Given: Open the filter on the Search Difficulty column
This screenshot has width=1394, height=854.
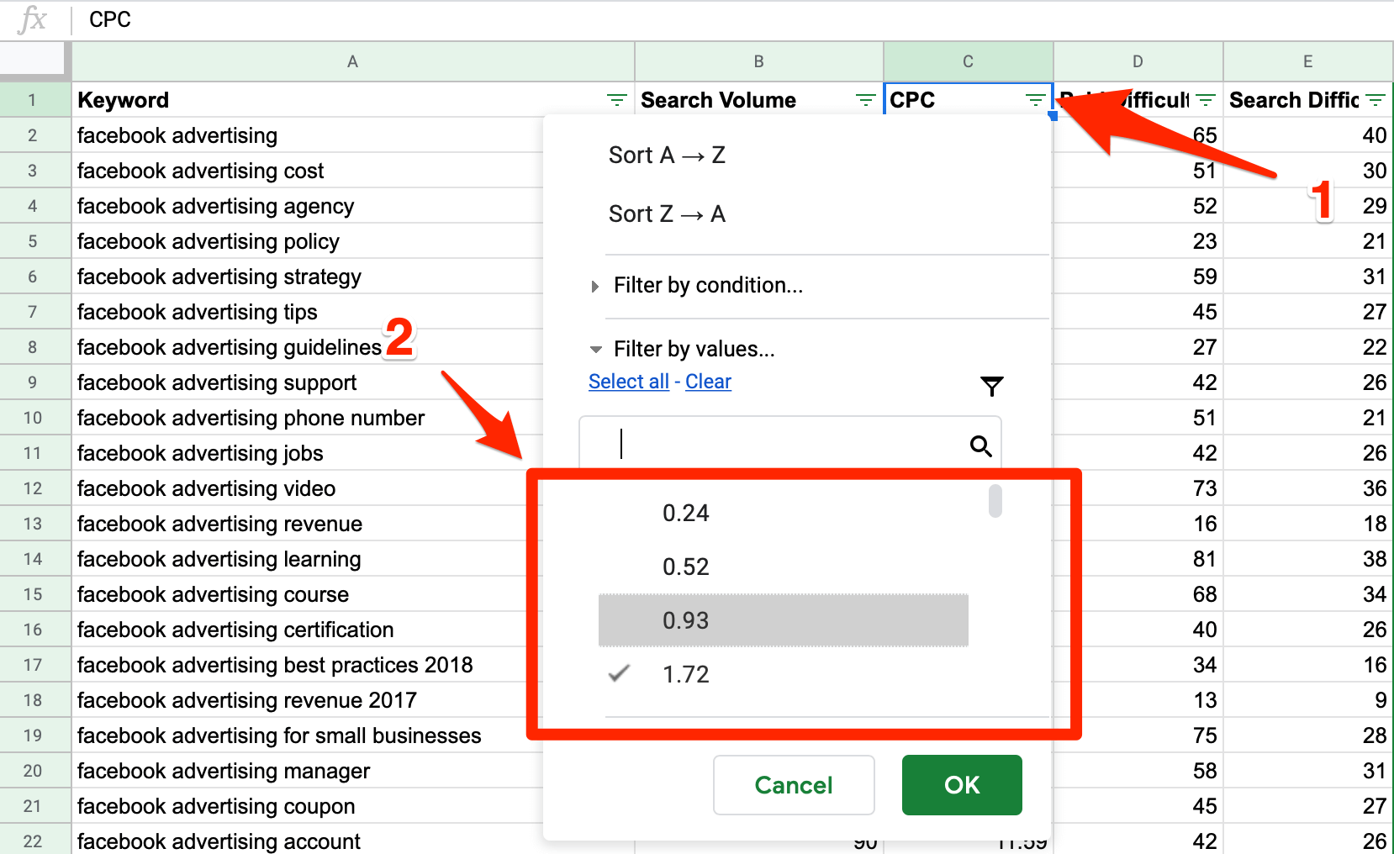Looking at the screenshot, I should point(1376,99).
